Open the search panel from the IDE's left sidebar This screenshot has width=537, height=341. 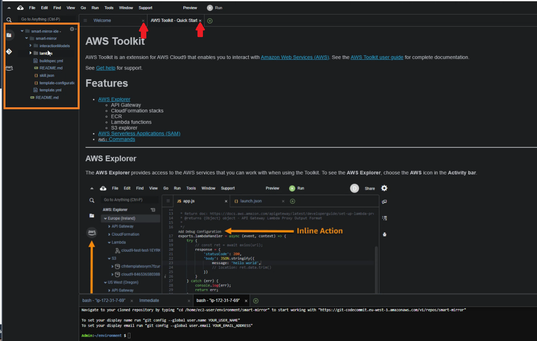pyautogui.click(x=9, y=20)
